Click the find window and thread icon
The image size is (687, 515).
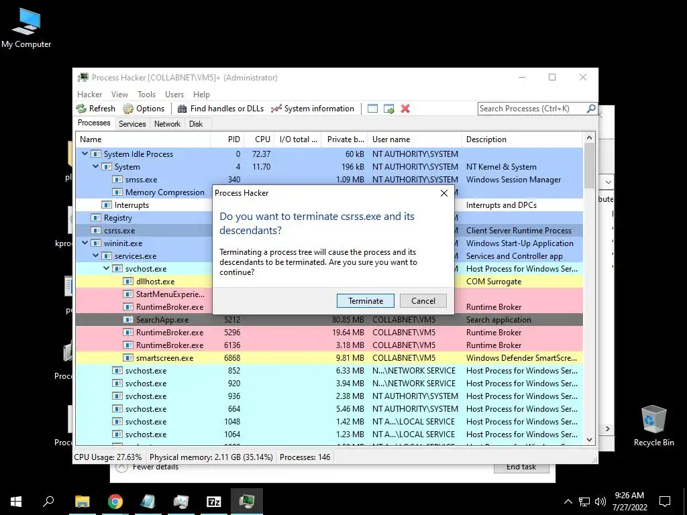(x=388, y=109)
